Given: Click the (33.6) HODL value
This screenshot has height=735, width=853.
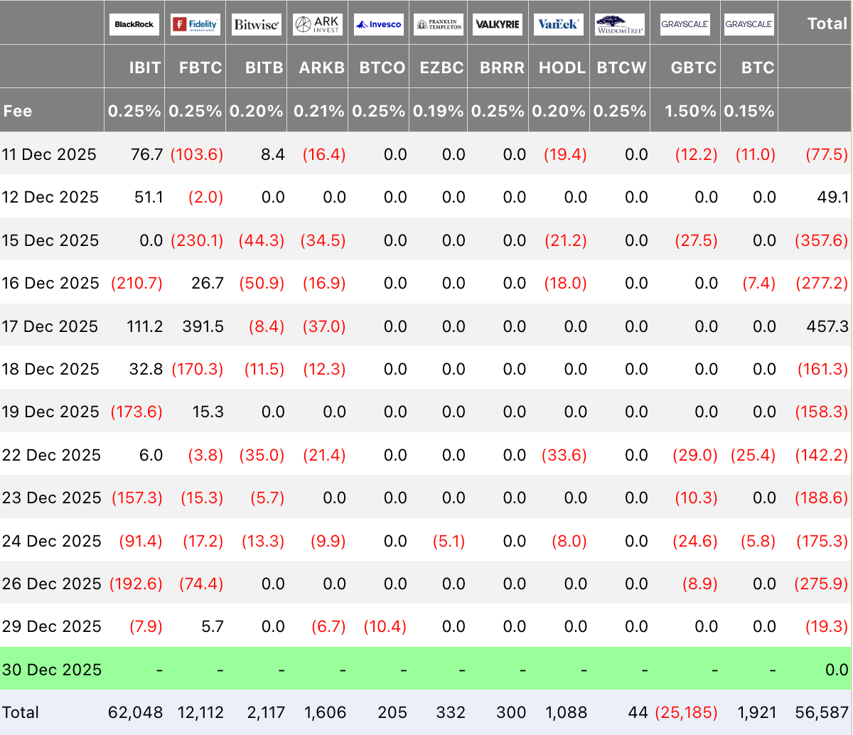Looking at the screenshot, I should [x=564, y=455].
